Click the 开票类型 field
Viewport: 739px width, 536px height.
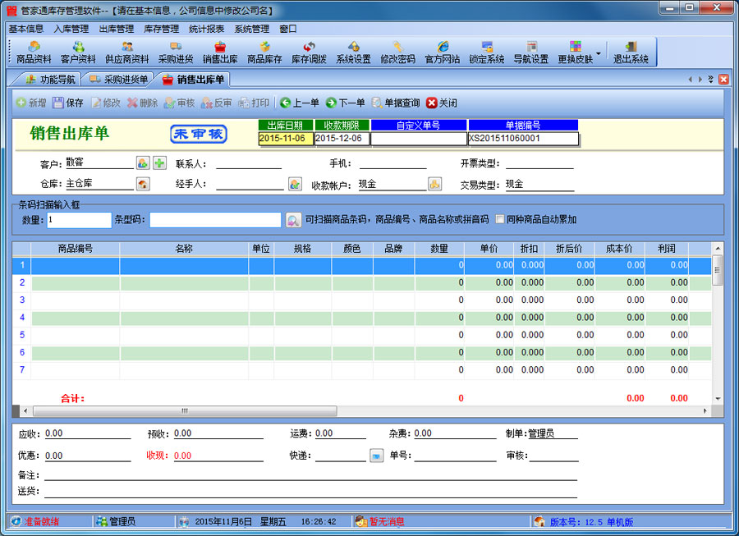click(539, 163)
